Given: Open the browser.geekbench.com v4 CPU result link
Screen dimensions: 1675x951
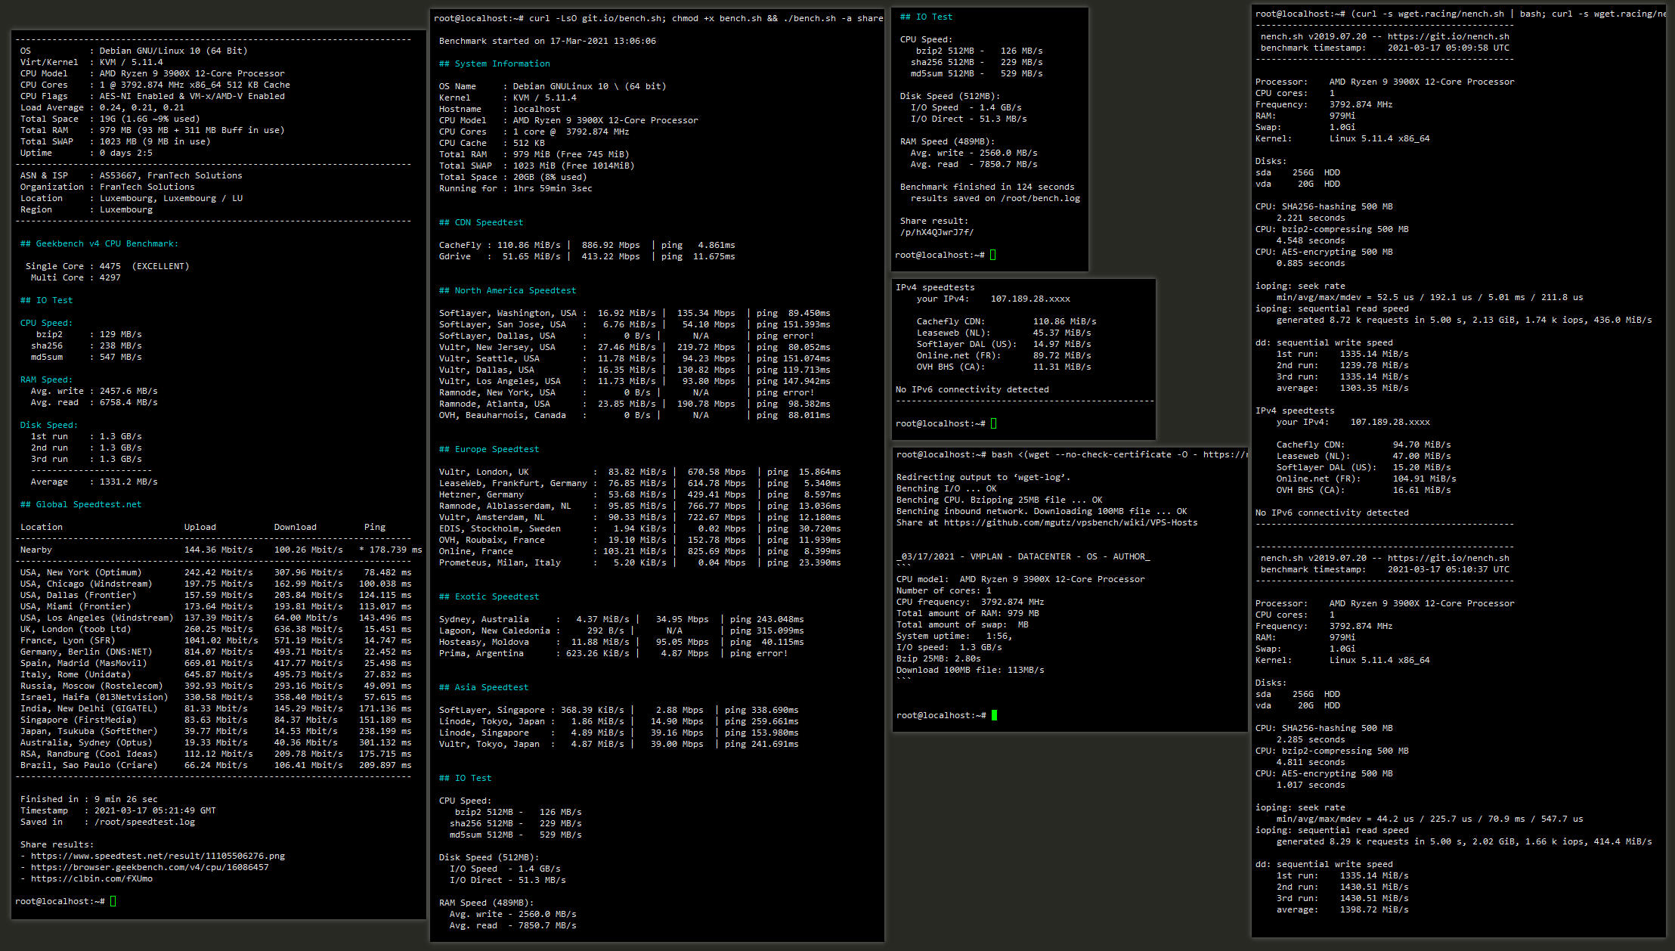Looking at the screenshot, I should 150,867.
